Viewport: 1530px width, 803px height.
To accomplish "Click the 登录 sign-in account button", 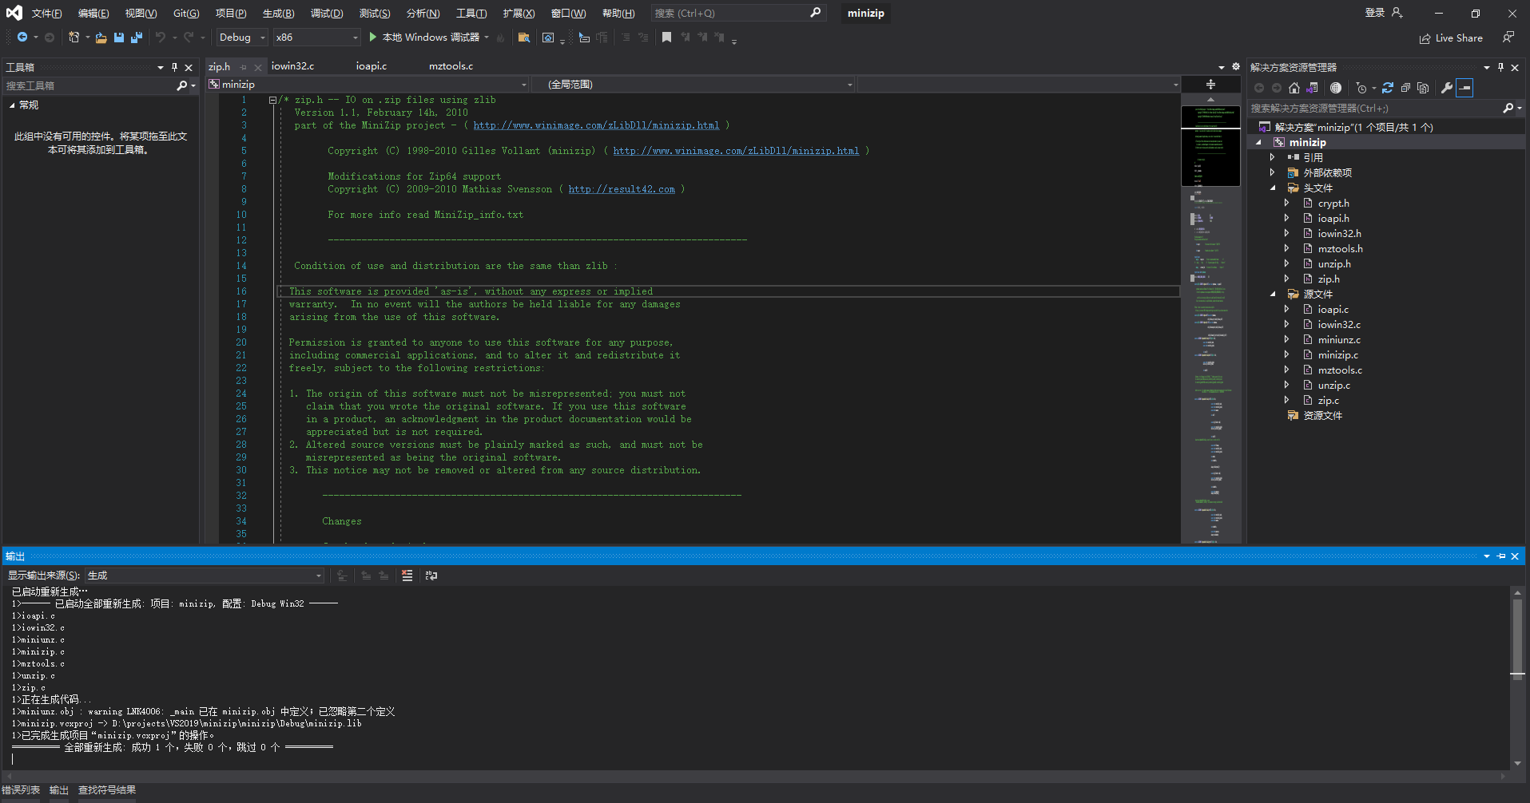I will click(x=1384, y=13).
